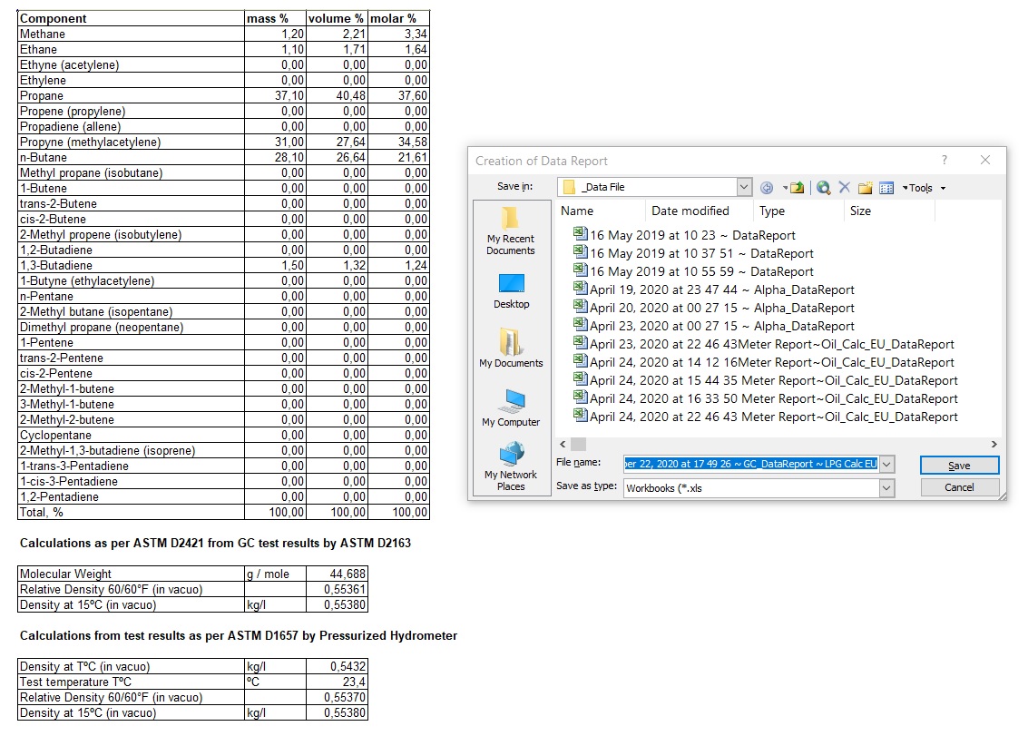This screenshot has width=1028, height=736.
Task: Click the mass % header cell
Action: pos(275,18)
